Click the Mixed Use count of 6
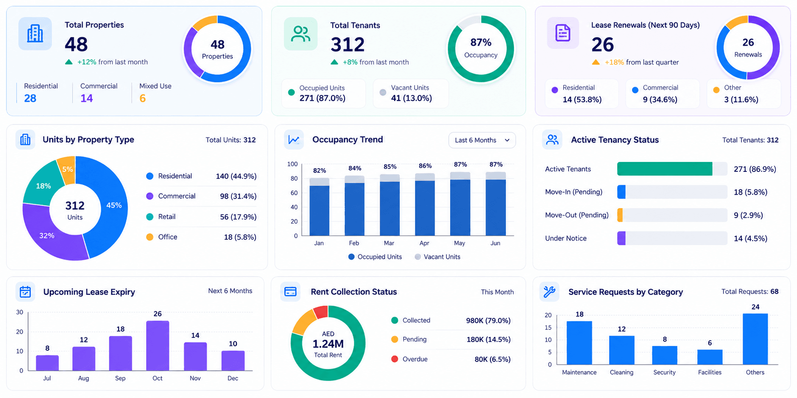The width and height of the screenshot is (797, 398). pyautogui.click(x=142, y=98)
